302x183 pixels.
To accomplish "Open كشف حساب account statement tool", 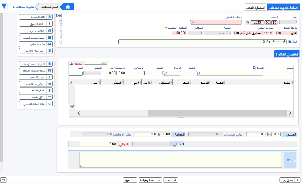I will click(x=36, y=44).
